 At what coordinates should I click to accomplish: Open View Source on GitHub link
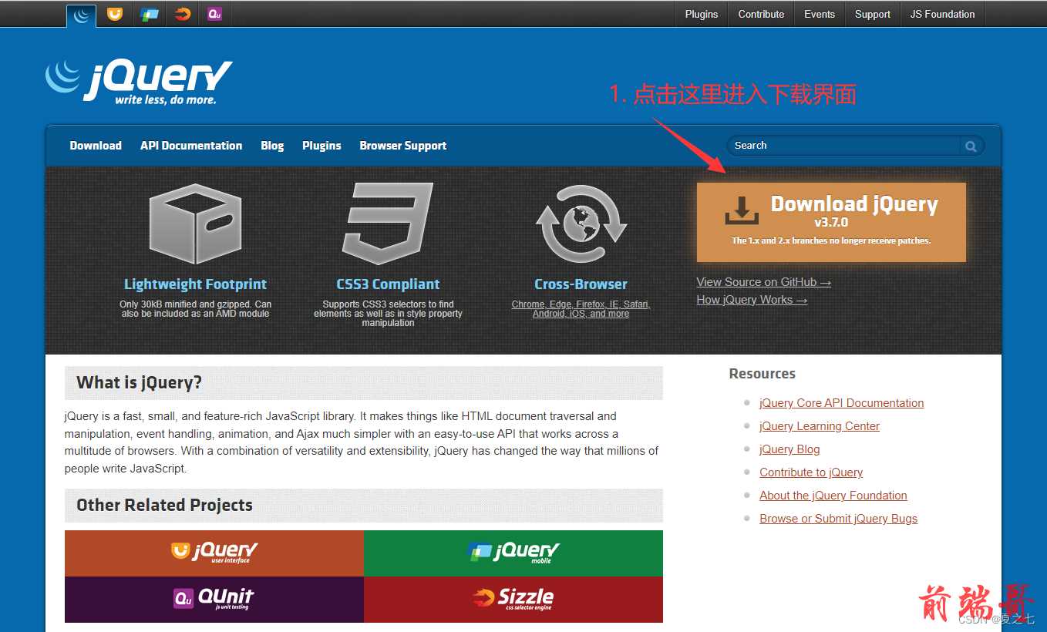[764, 282]
